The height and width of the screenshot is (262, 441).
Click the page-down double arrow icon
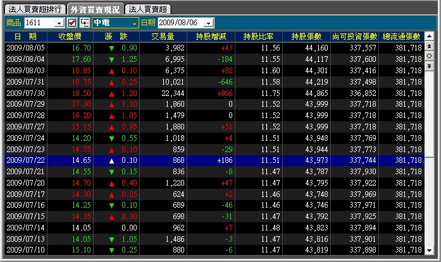[429, 66]
